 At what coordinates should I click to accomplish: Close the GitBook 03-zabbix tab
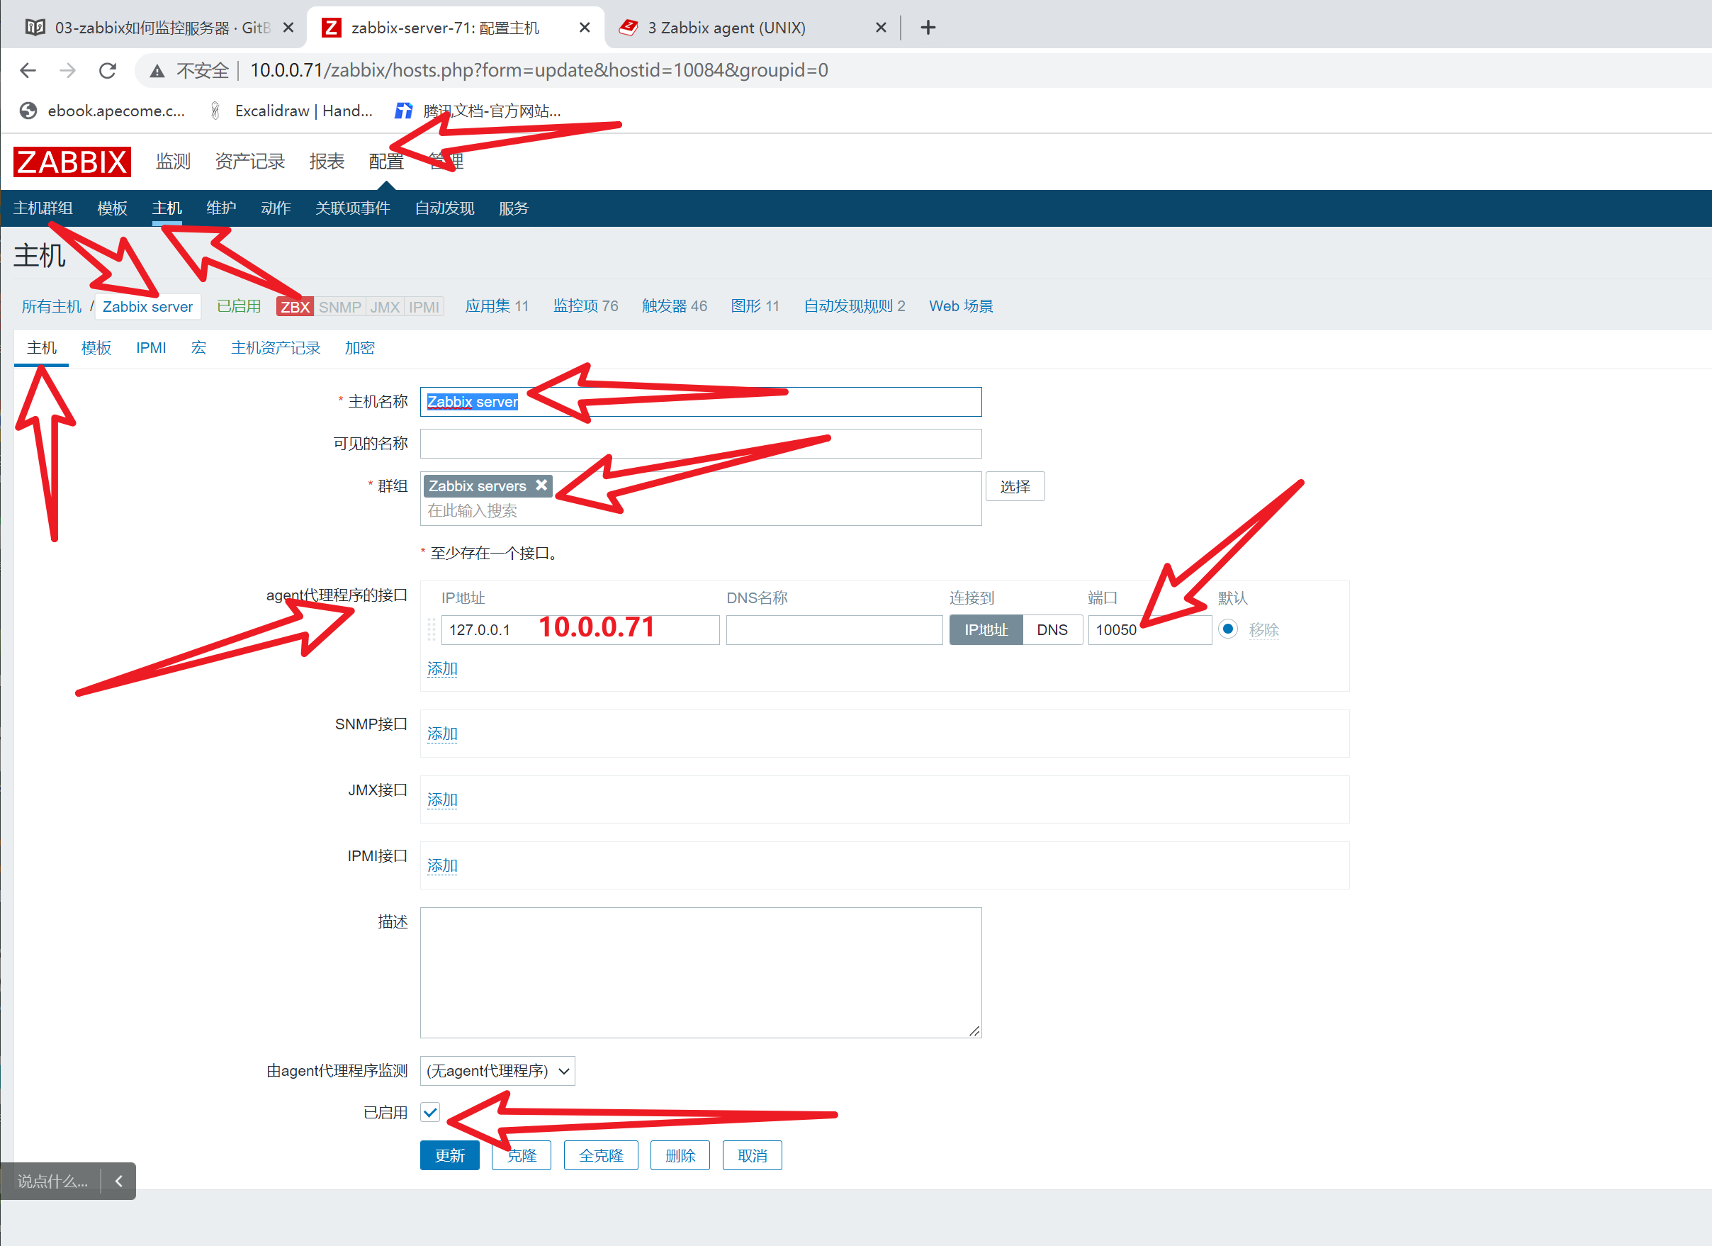pos(288,28)
